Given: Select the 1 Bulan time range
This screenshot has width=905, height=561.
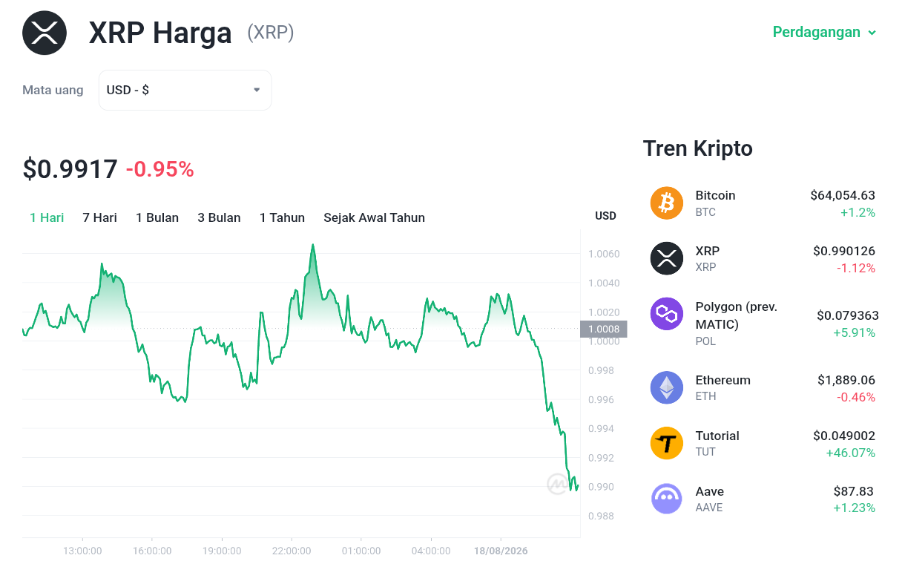Looking at the screenshot, I should click(x=157, y=217).
